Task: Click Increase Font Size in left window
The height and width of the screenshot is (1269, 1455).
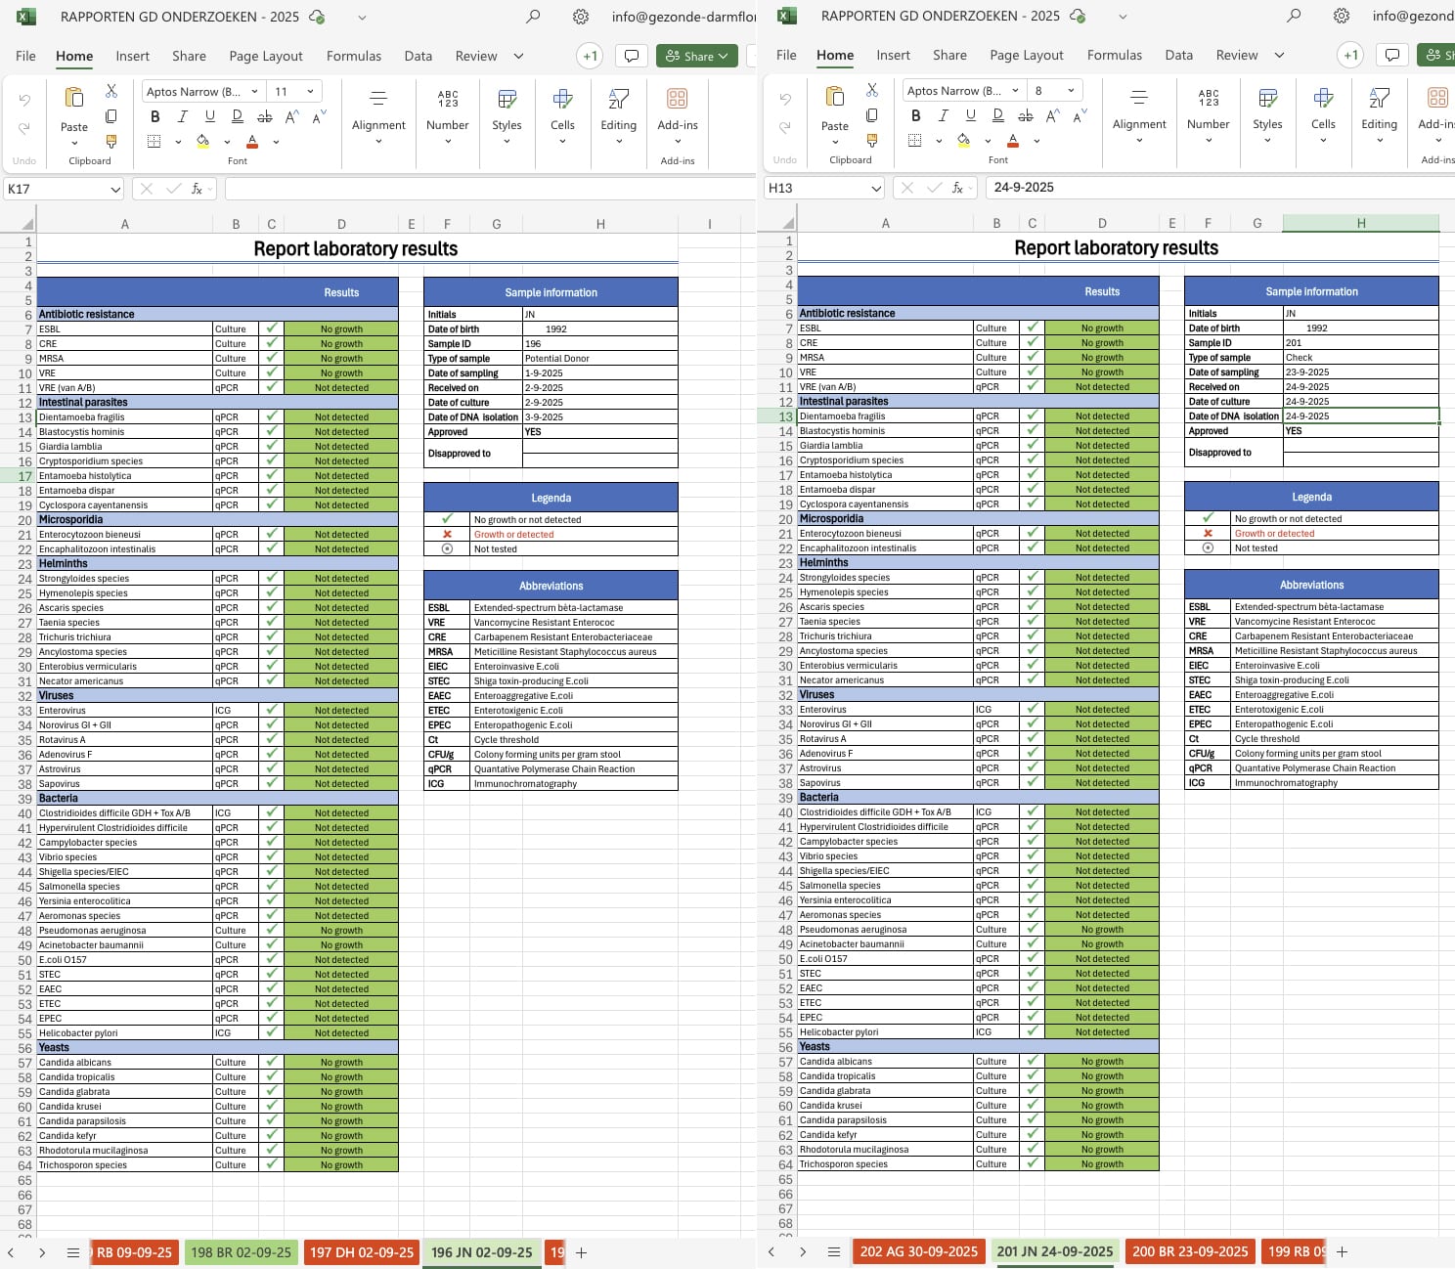Action: point(291,117)
